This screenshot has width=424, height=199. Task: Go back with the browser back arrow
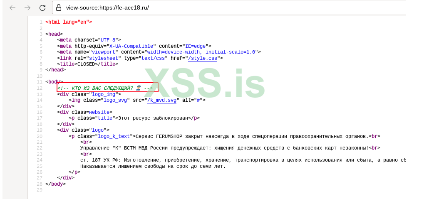(12, 8)
